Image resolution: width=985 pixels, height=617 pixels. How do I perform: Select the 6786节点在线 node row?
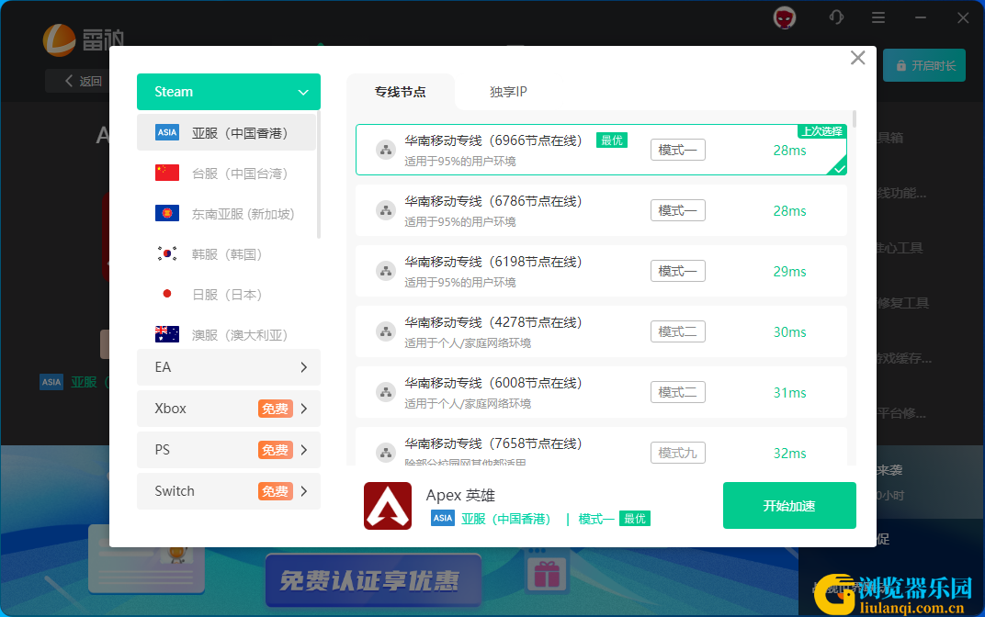click(x=601, y=210)
